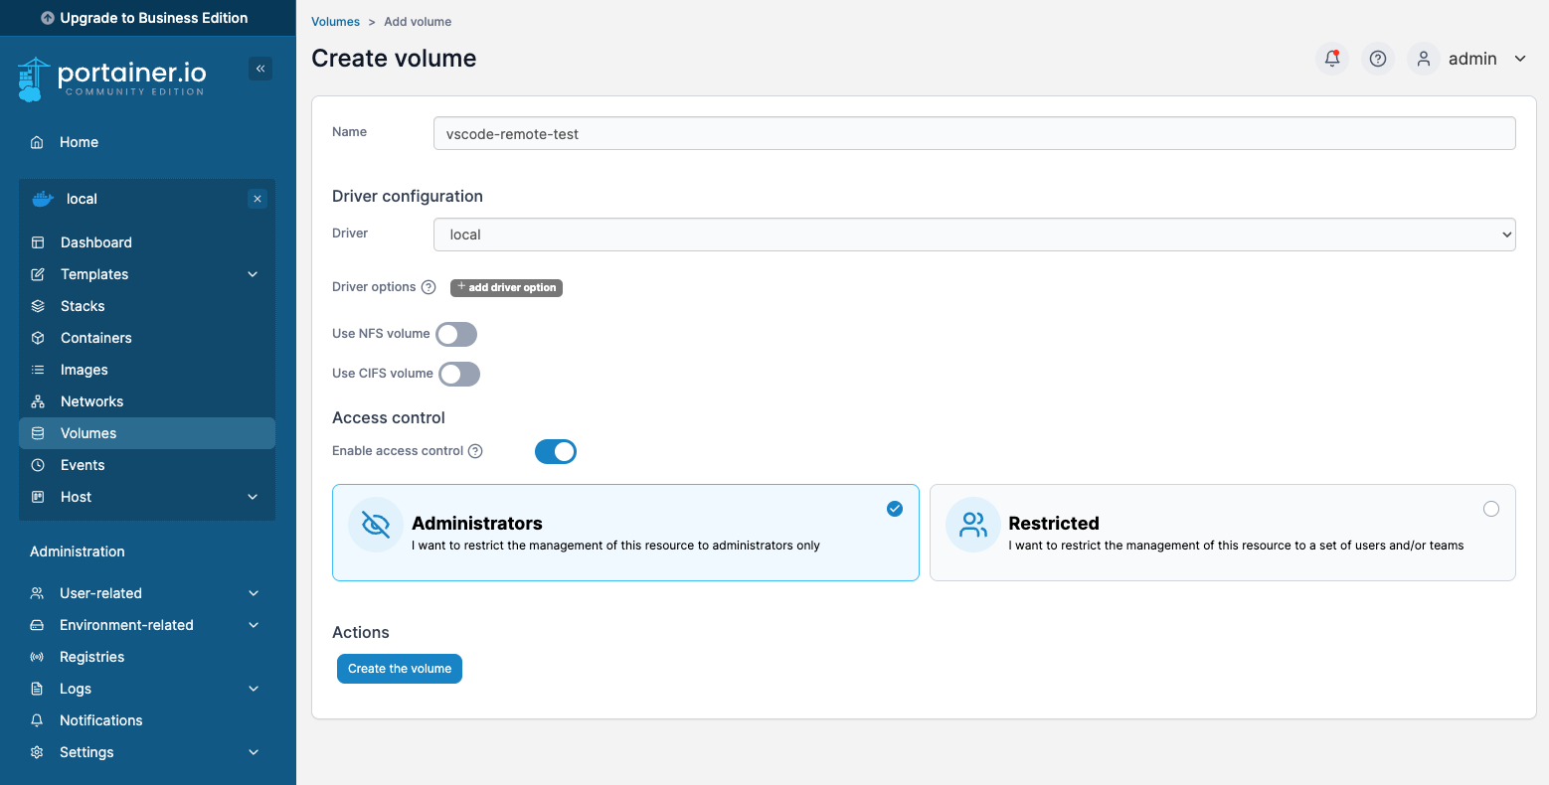
Task: Click the Create the volume button
Action: point(399,668)
